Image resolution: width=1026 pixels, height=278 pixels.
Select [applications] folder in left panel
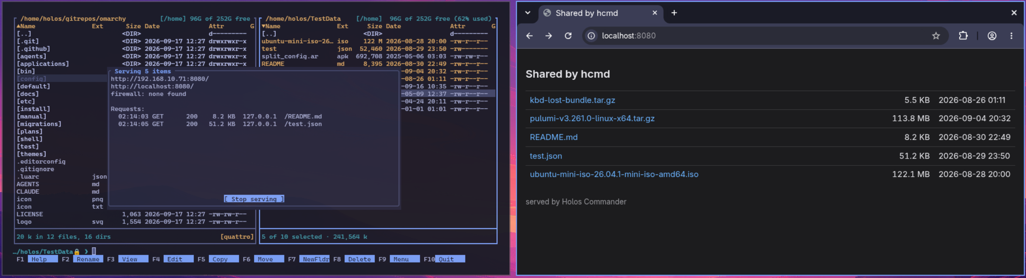pyautogui.click(x=131, y=64)
